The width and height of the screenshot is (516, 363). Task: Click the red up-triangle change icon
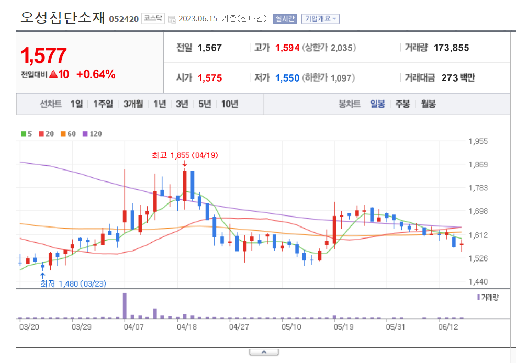click(x=53, y=75)
